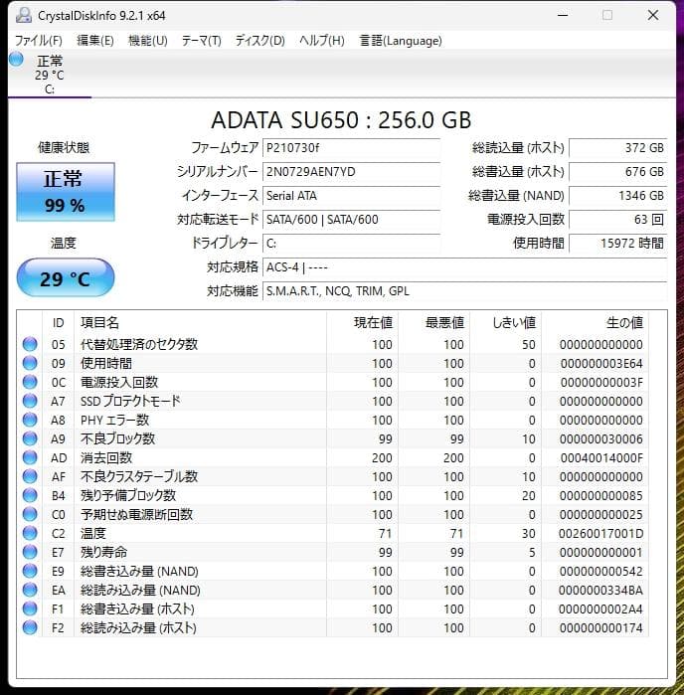Image resolution: width=684 pixels, height=695 pixels.
Task: Click status orb for attribute 09 使用時間
Action: [x=30, y=363]
